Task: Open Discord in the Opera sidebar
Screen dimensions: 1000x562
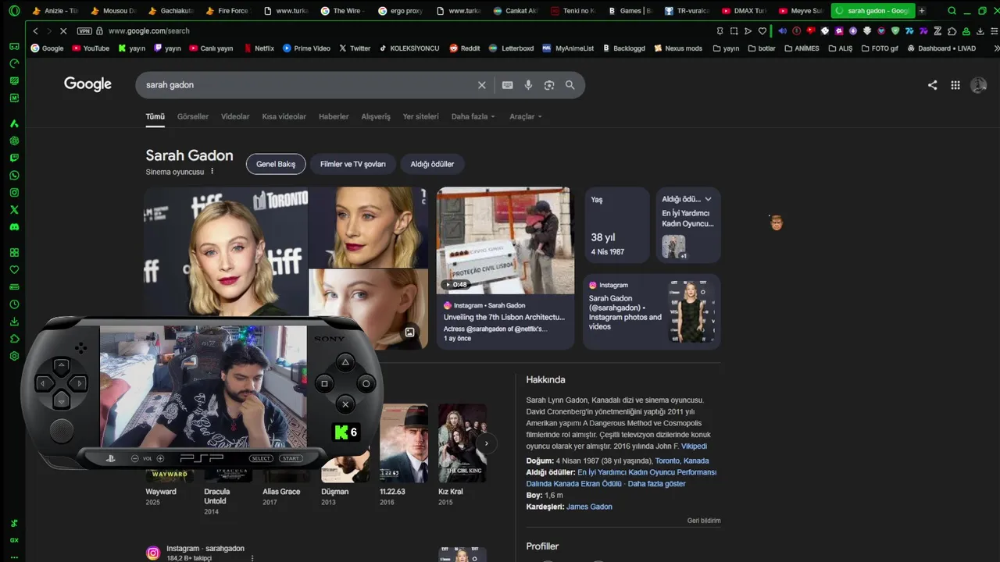Action: click(x=14, y=227)
